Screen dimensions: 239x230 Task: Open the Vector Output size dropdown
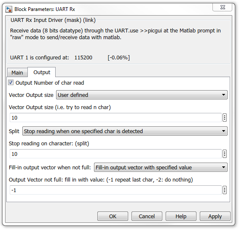pyautogui.click(x=142, y=95)
